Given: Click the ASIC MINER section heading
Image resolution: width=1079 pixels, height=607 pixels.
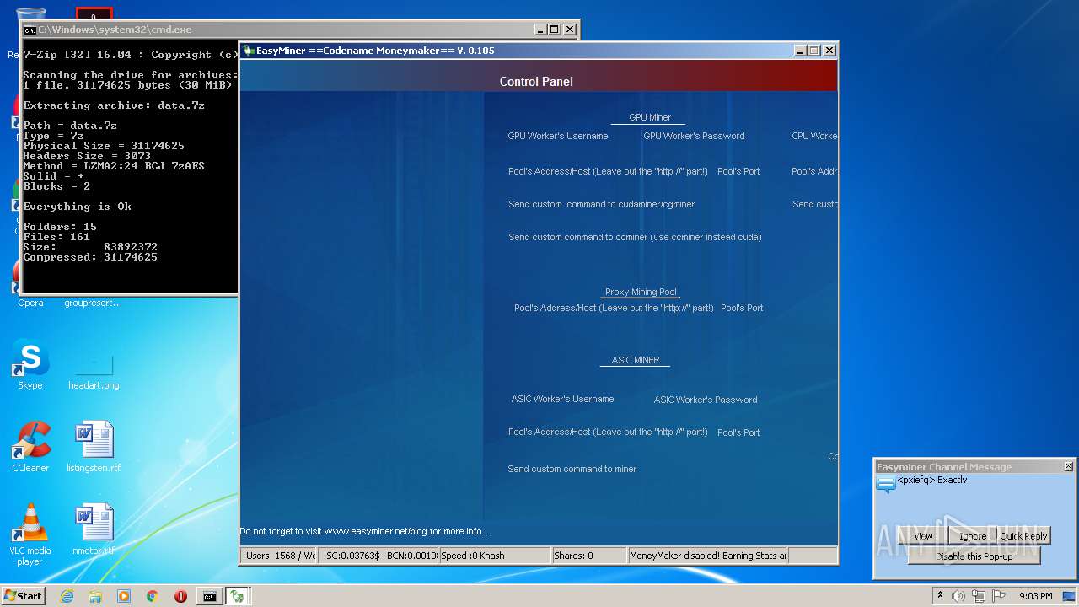Looking at the screenshot, I should click(x=636, y=360).
